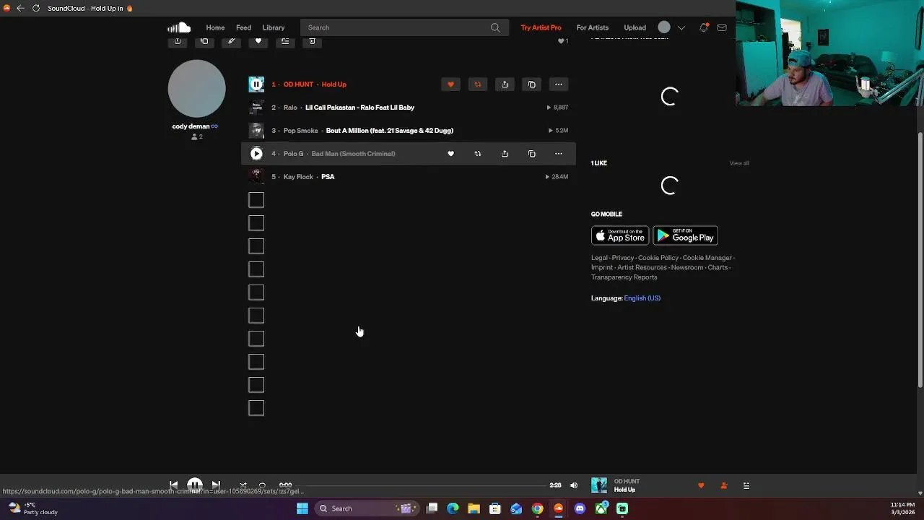
Task: Click the SoundCloud logo in header
Action: [x=179, y=27]
